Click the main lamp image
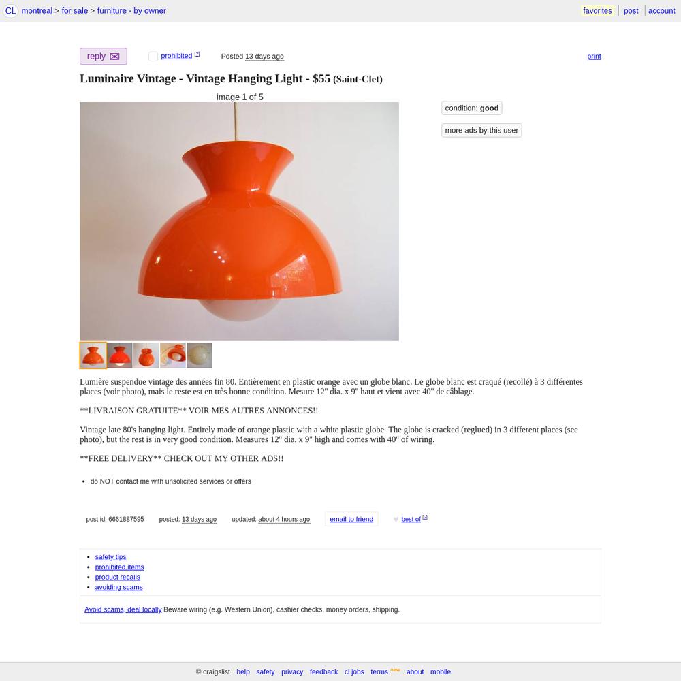 239,221
